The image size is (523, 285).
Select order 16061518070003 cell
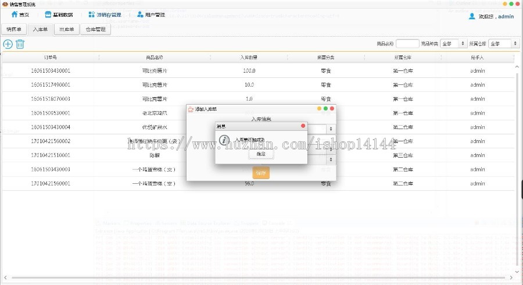tap(51, 99)
